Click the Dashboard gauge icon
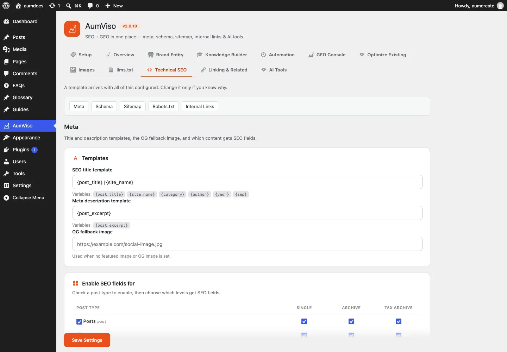 [6, 21]
